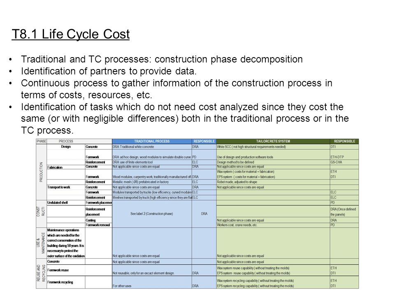This screenshot has width=395, height=296.
Task: Click the vertical "USE & MAINTENANCE" phase label
Action: (41, 243)
